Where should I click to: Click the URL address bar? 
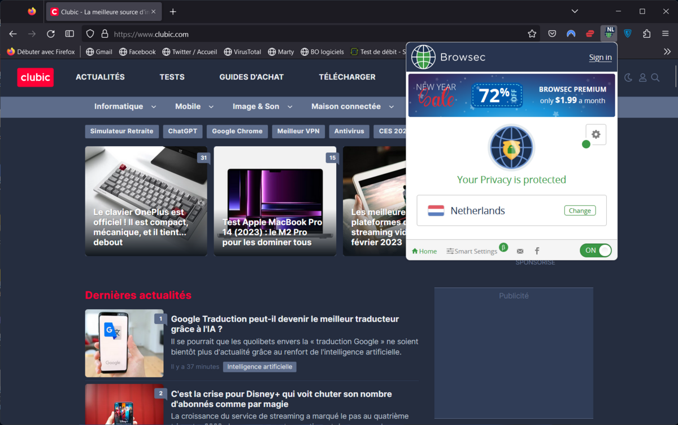pos(311,34)
